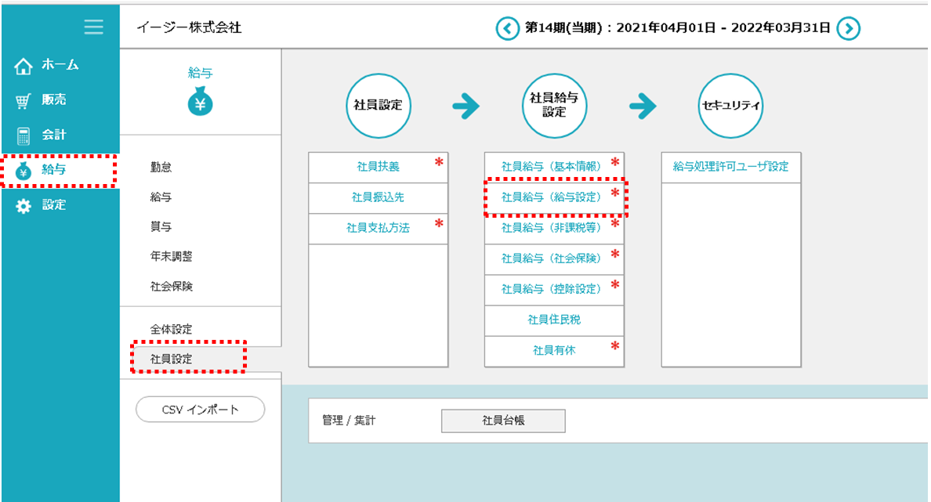Select the 社員給与設定 circle step
The height and width of the screenshot is (502, 931).
tap(554, 106)
